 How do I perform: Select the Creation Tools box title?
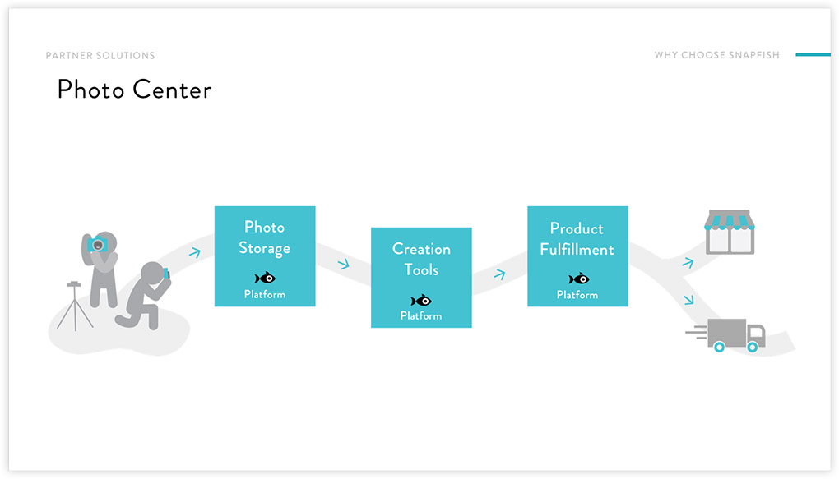tap(421, 260)
